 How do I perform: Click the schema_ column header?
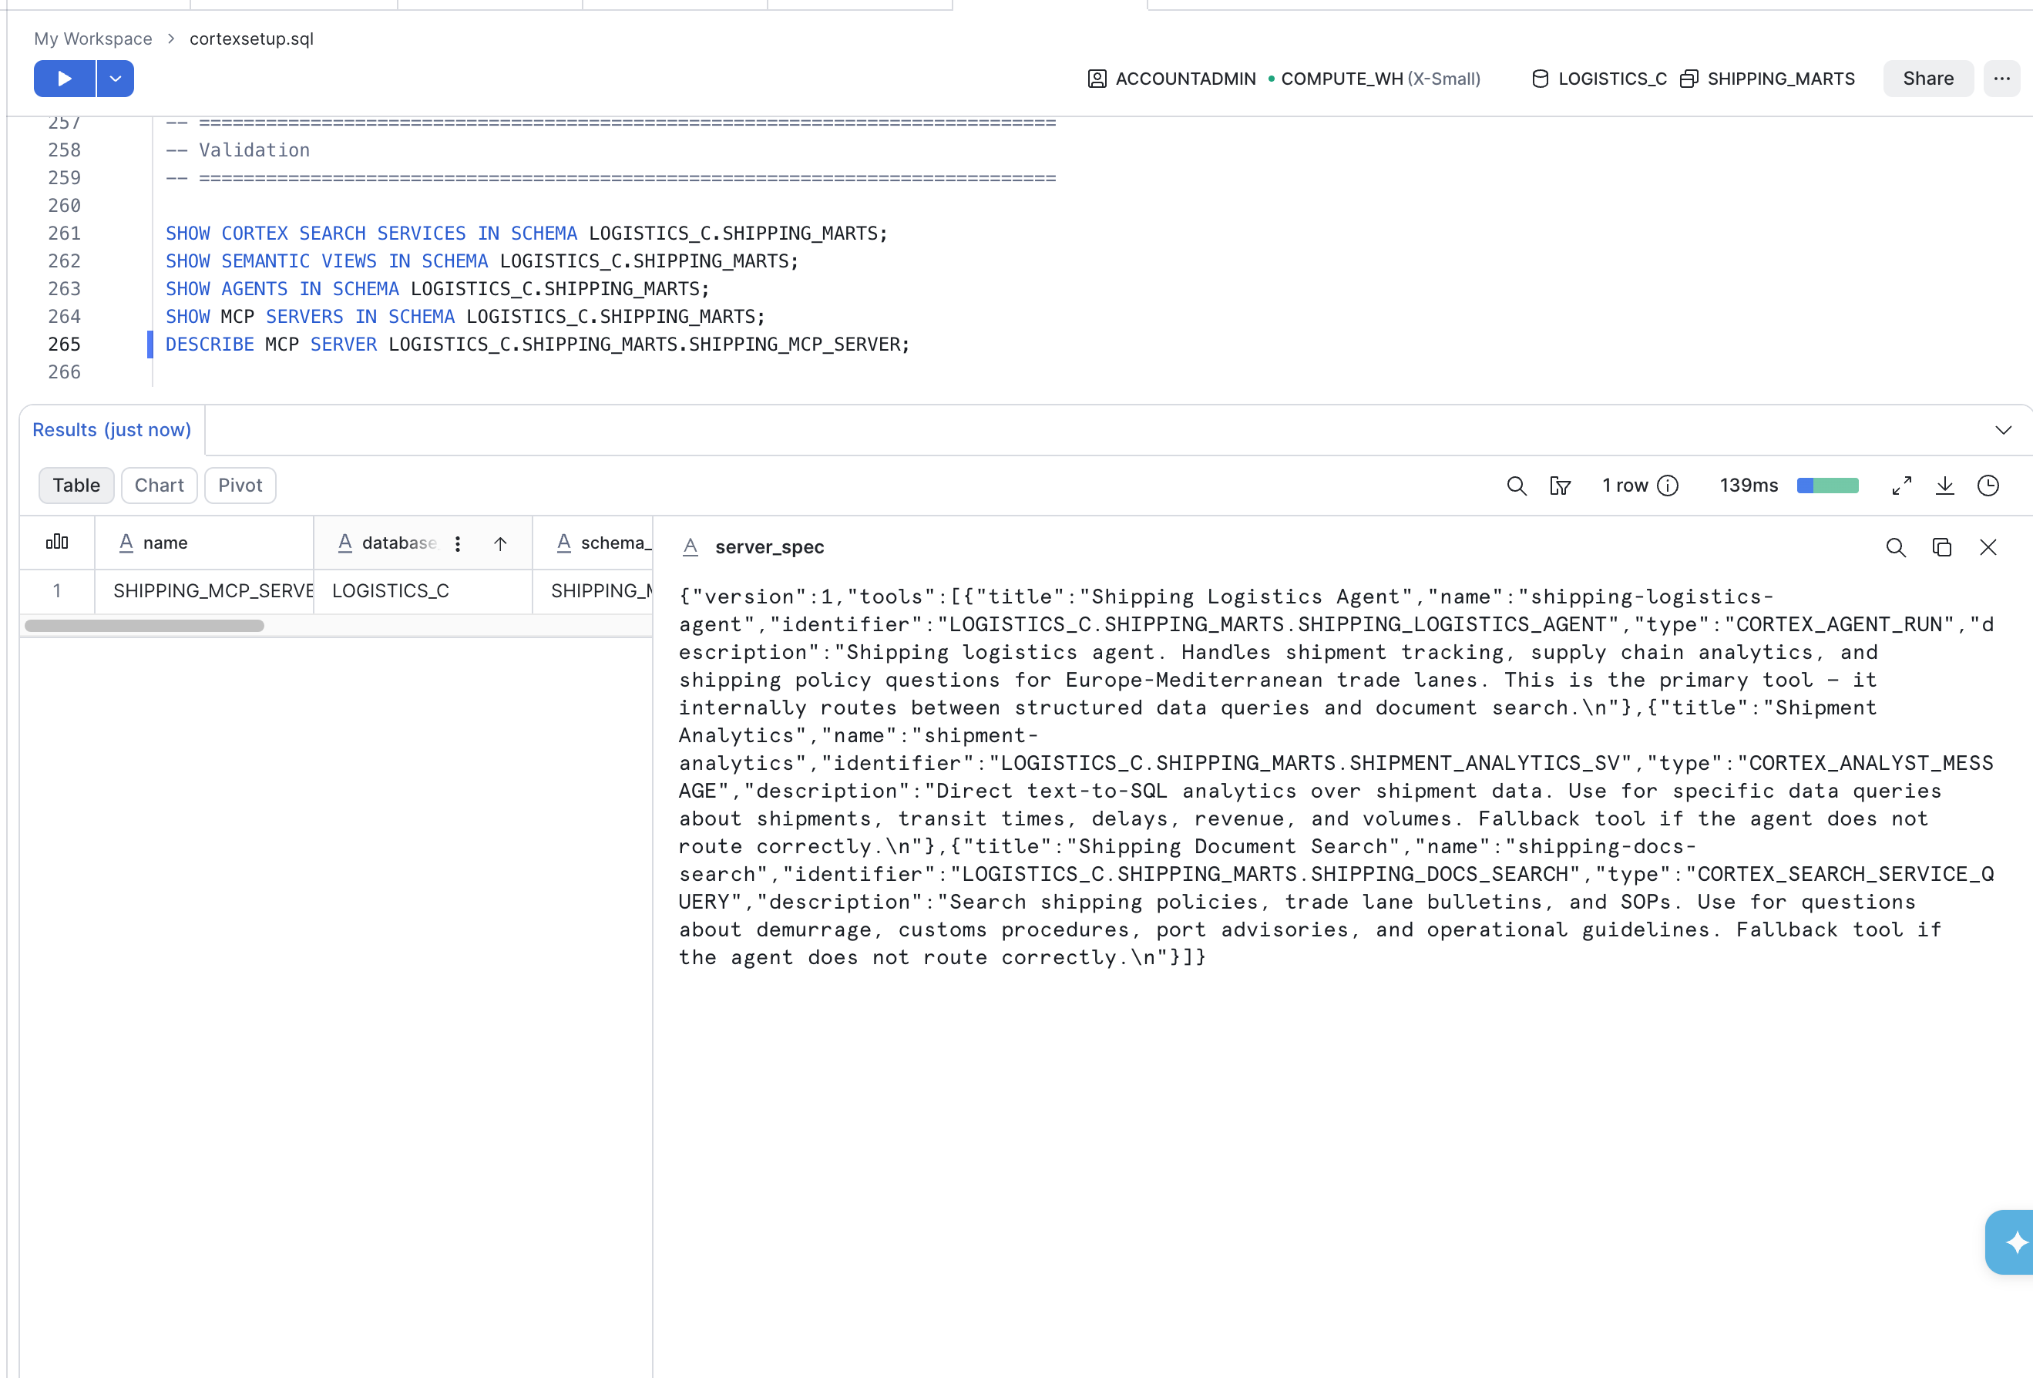click(x=593, y=543)
